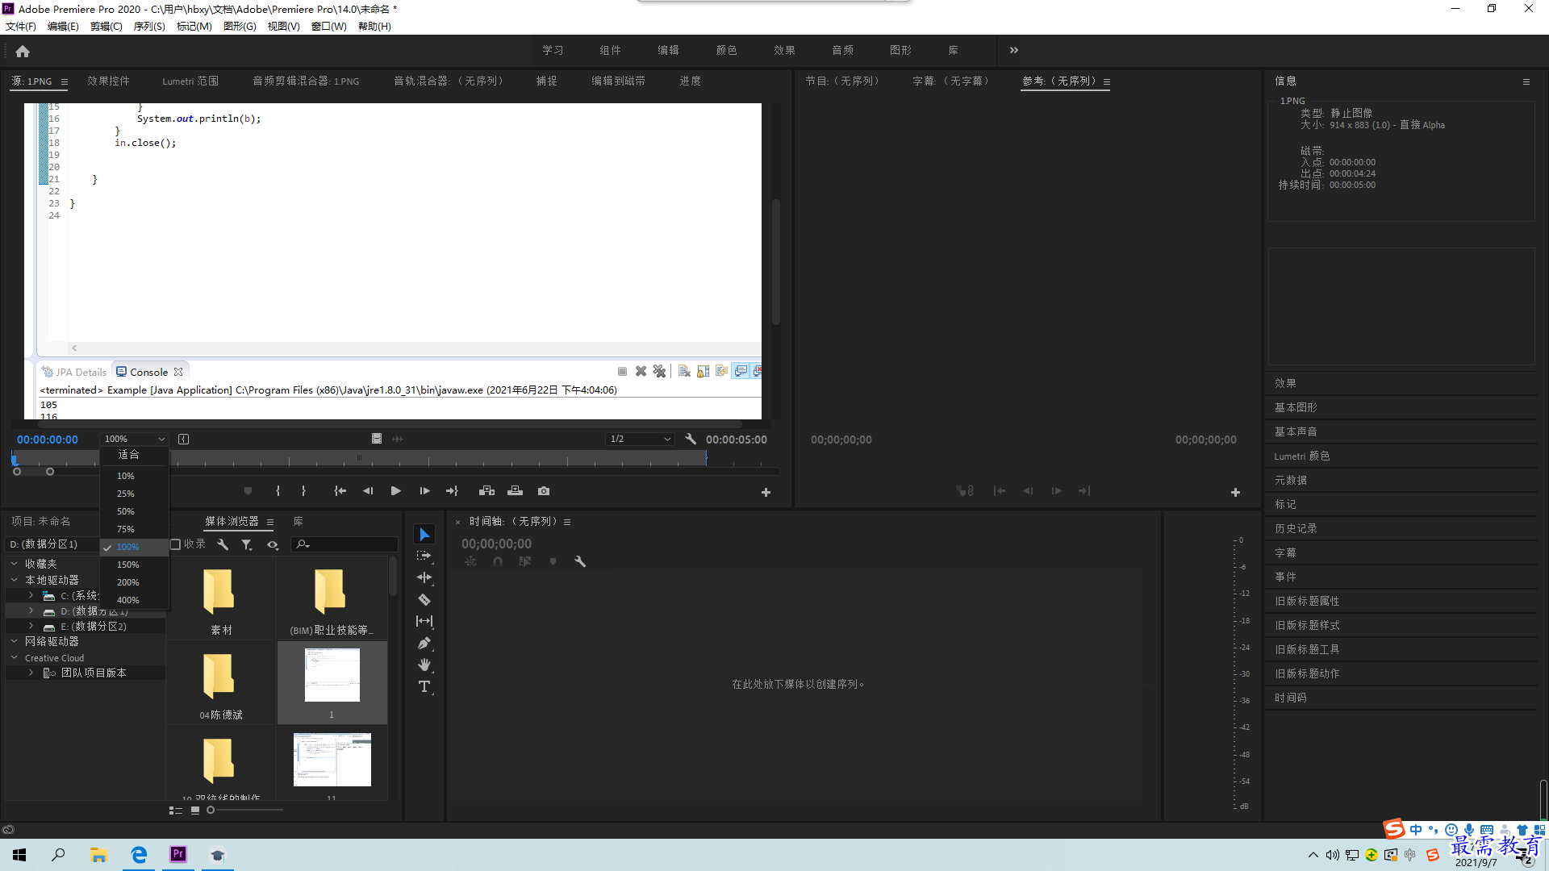Toggle insert sequences as nests icon
This screenshot has height=871, width=1549.
(470, 562)
